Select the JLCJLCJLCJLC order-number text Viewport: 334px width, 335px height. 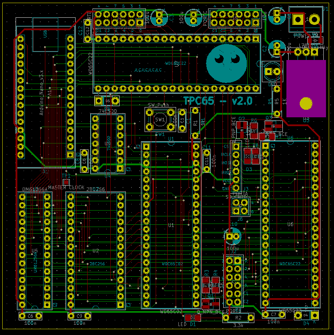click(148, 70)
